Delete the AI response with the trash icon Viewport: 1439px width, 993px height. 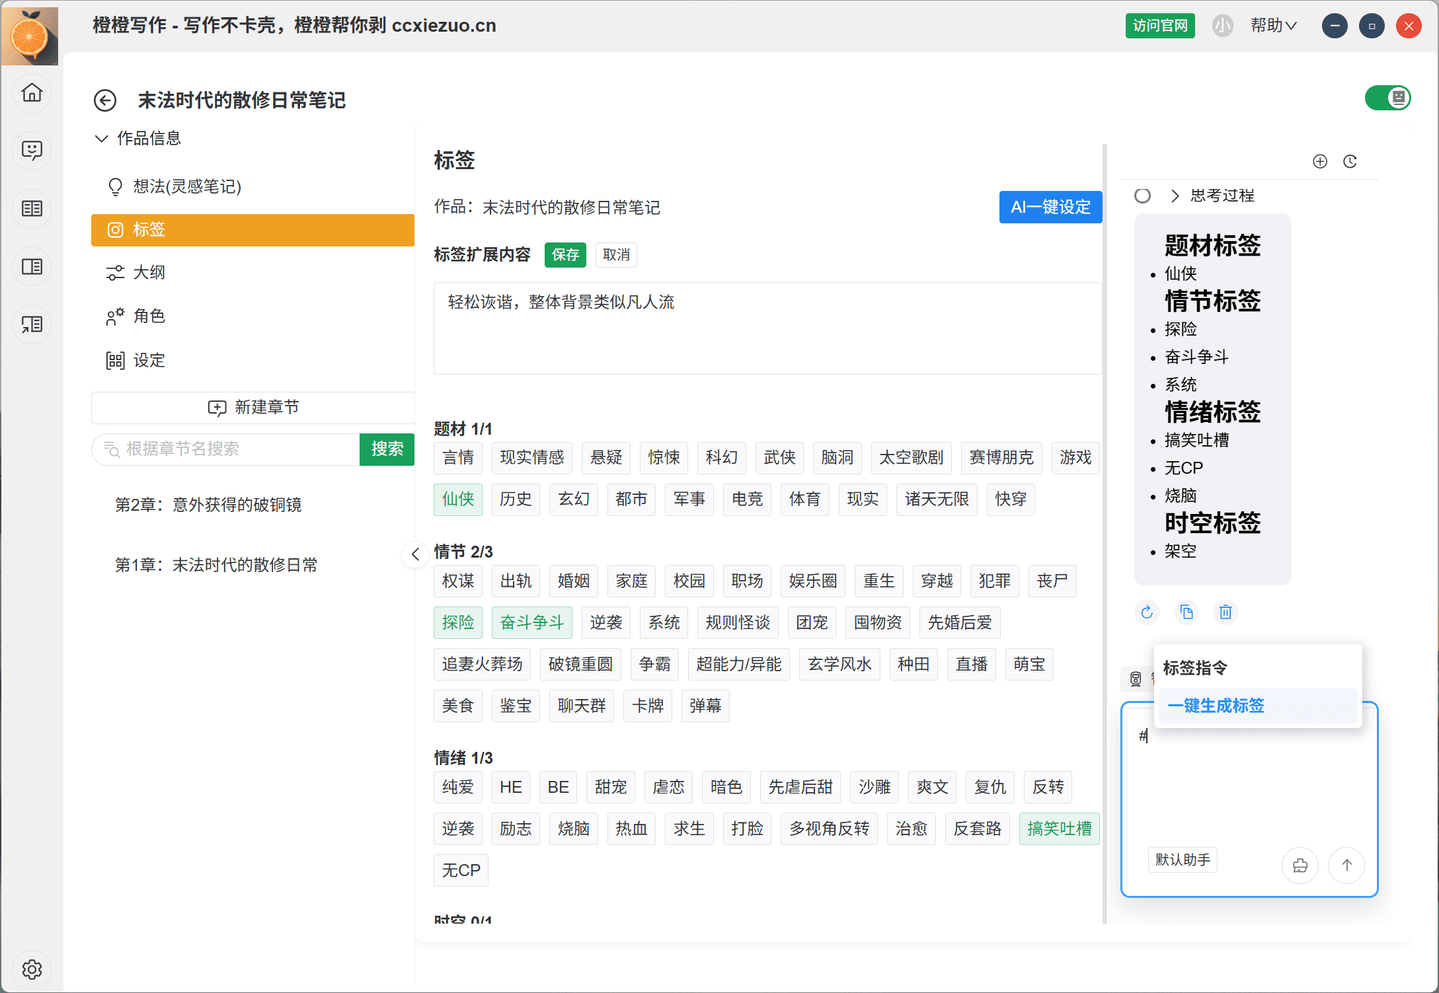(1225, 612)
